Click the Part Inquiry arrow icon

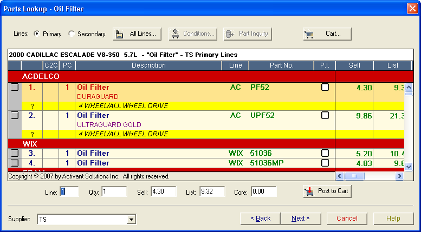tap(230, 34)
